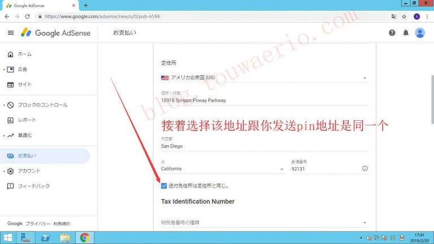Edit address line 10918 Scripps Poway Parkway
Image resolution: width=434 pixels, height=244 pixels.
click(x=264, y=100)
